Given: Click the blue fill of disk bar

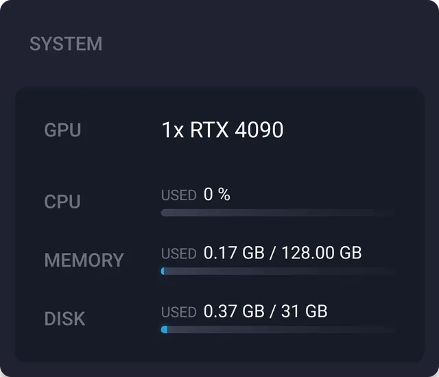Looking at the screenshot, I should pos(164,330).
